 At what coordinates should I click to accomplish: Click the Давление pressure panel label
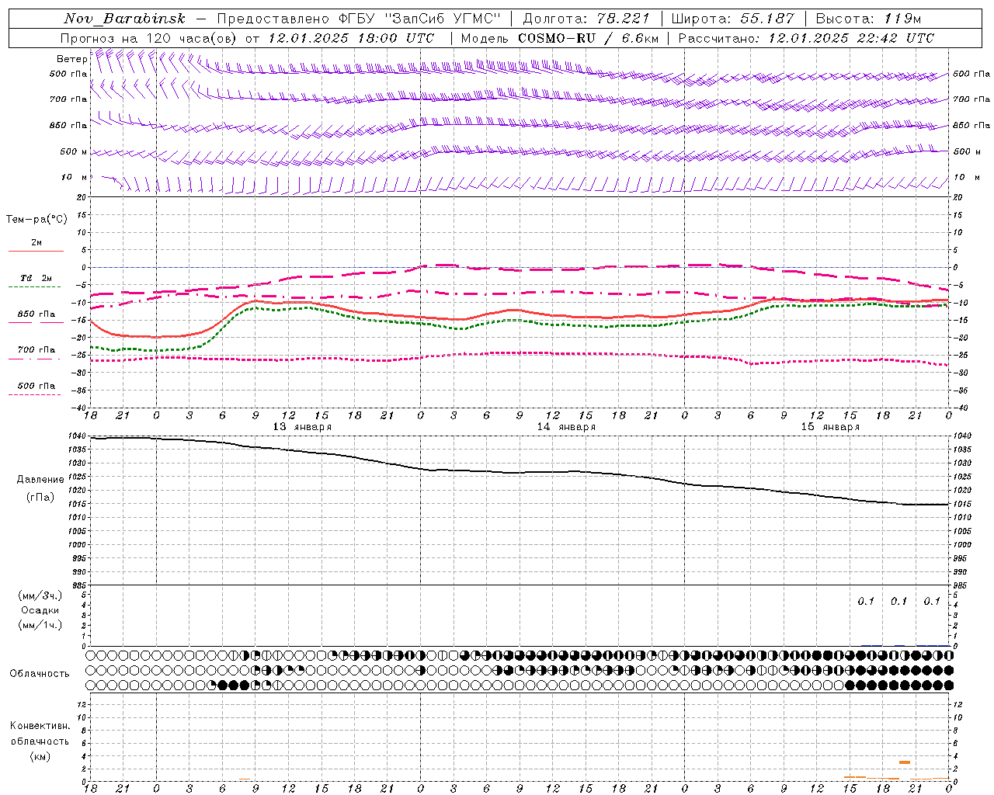click(40, 480)
